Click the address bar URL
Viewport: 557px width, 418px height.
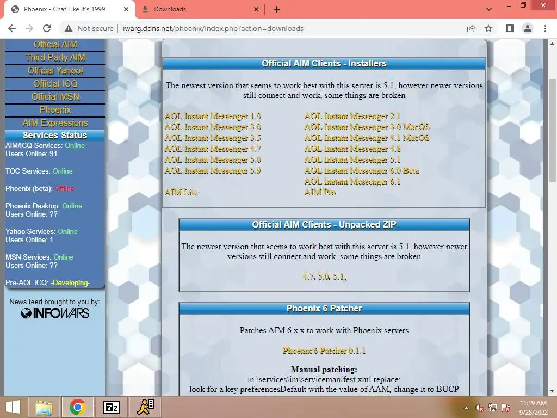click(213, 28)
